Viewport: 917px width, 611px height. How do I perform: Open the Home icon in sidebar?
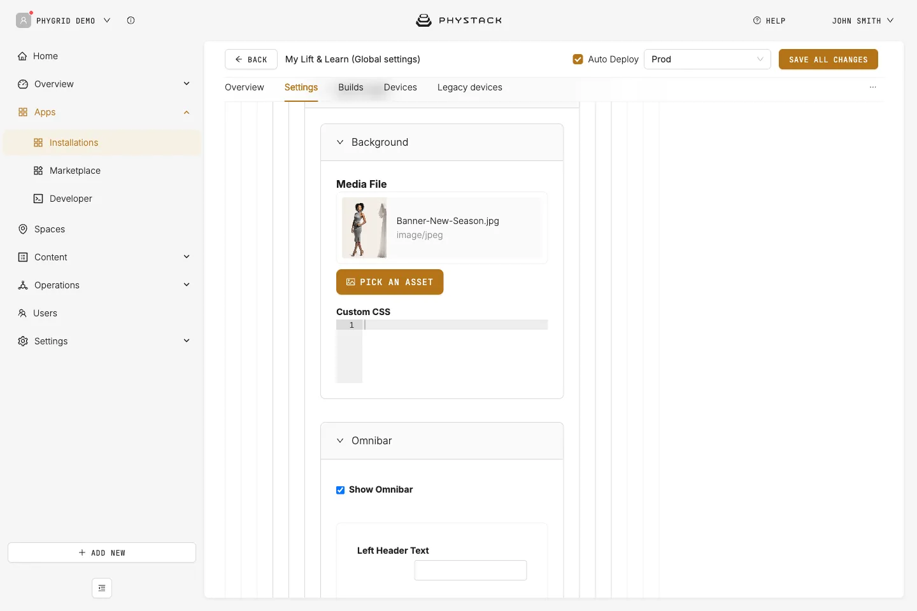coord(23,56)
